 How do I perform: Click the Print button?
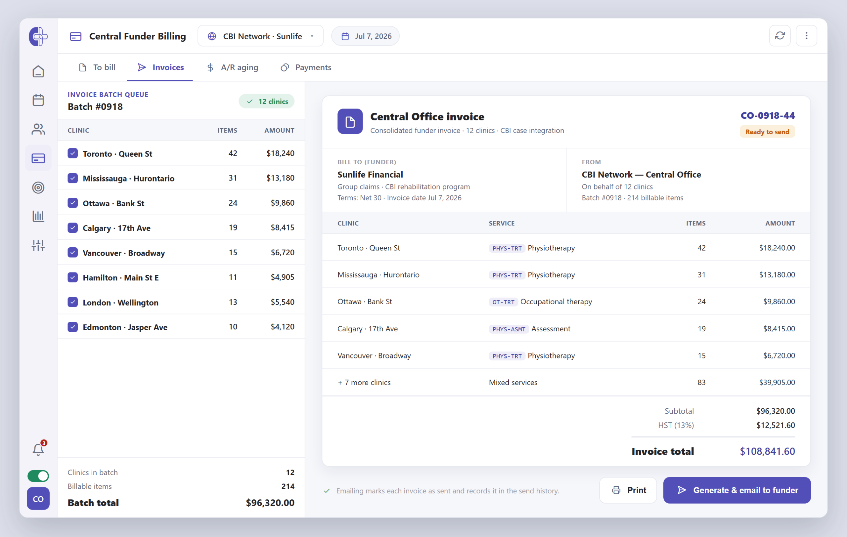click(x=628, y=490)
